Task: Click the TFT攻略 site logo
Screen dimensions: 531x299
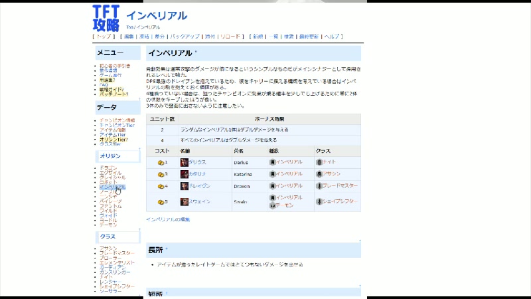Action: coord(106,18)
